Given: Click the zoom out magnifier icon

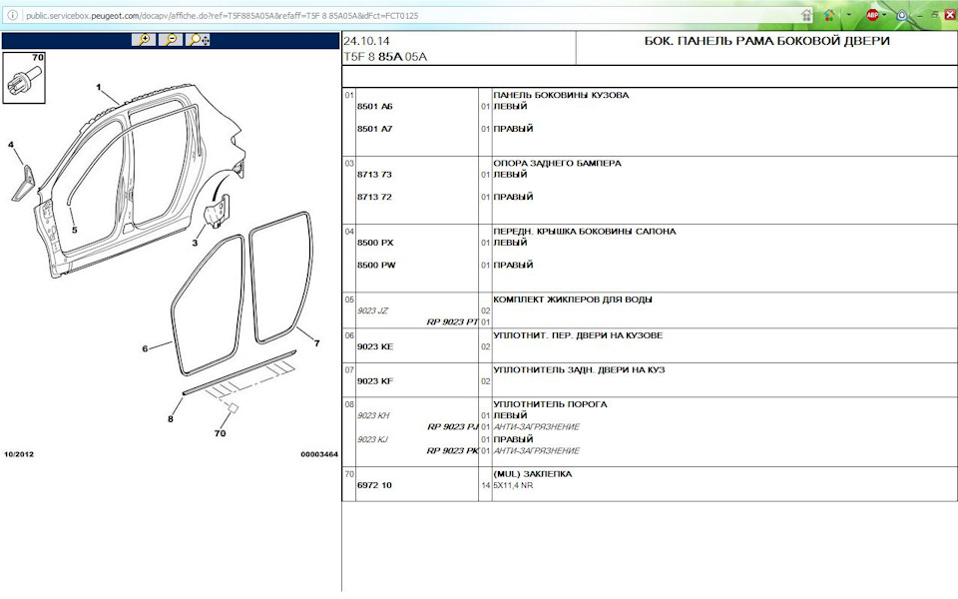Looking at the screenshot, I should [x=171, y=40].
